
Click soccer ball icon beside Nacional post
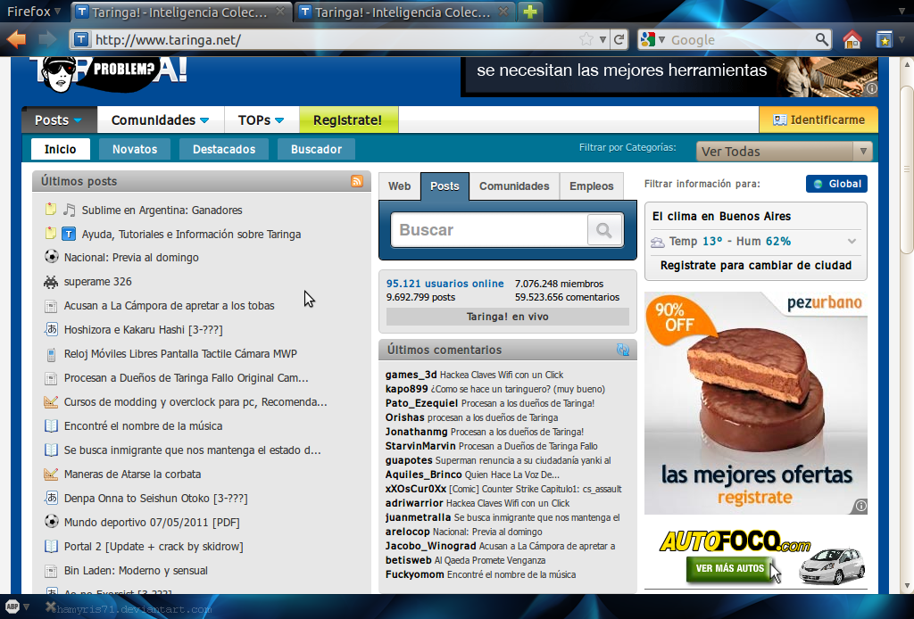pyautogui.click(x=51, y=256)
